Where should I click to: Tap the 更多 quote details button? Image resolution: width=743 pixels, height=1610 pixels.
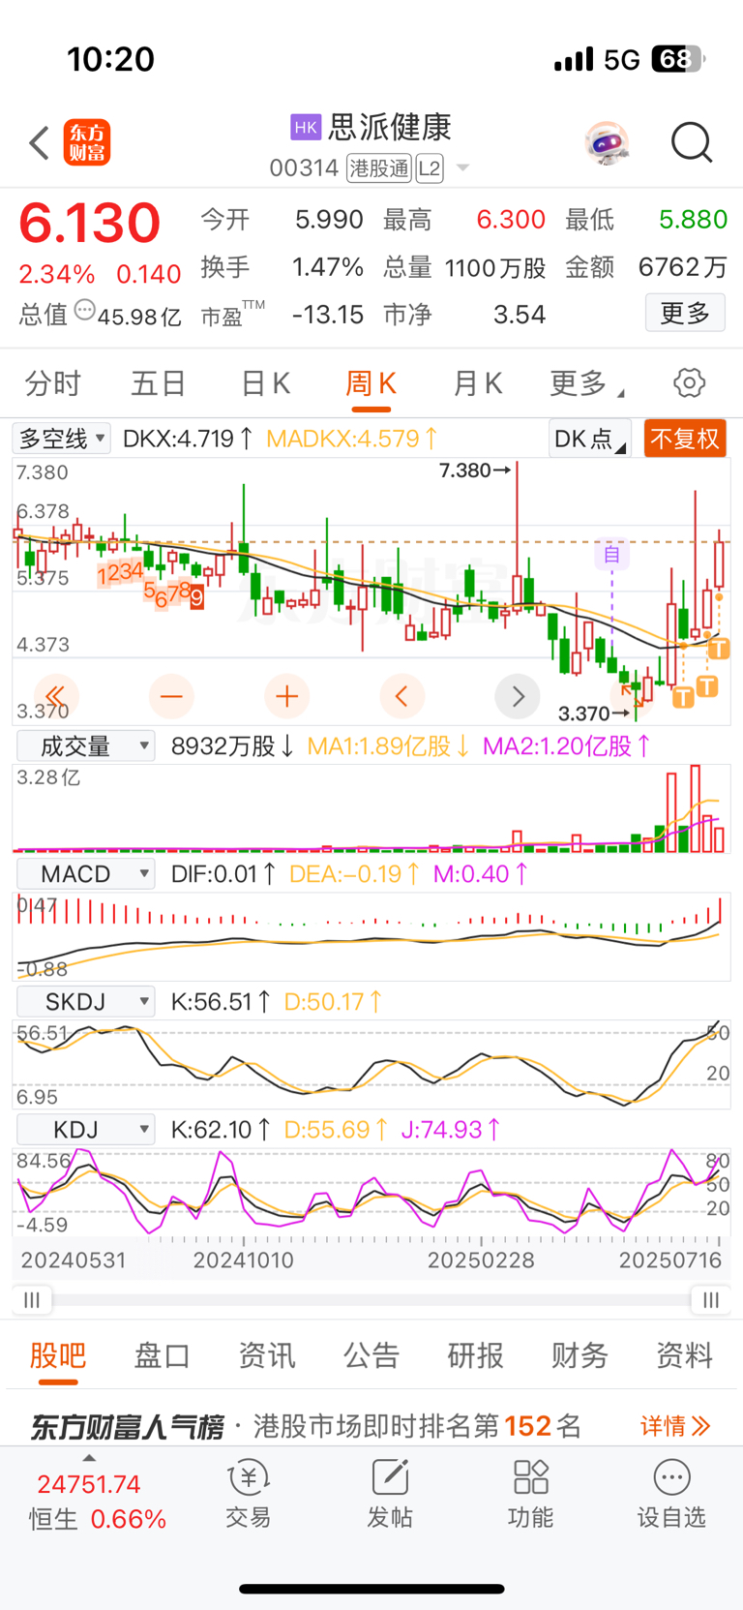pyautogui.click(x=685, y=313)
